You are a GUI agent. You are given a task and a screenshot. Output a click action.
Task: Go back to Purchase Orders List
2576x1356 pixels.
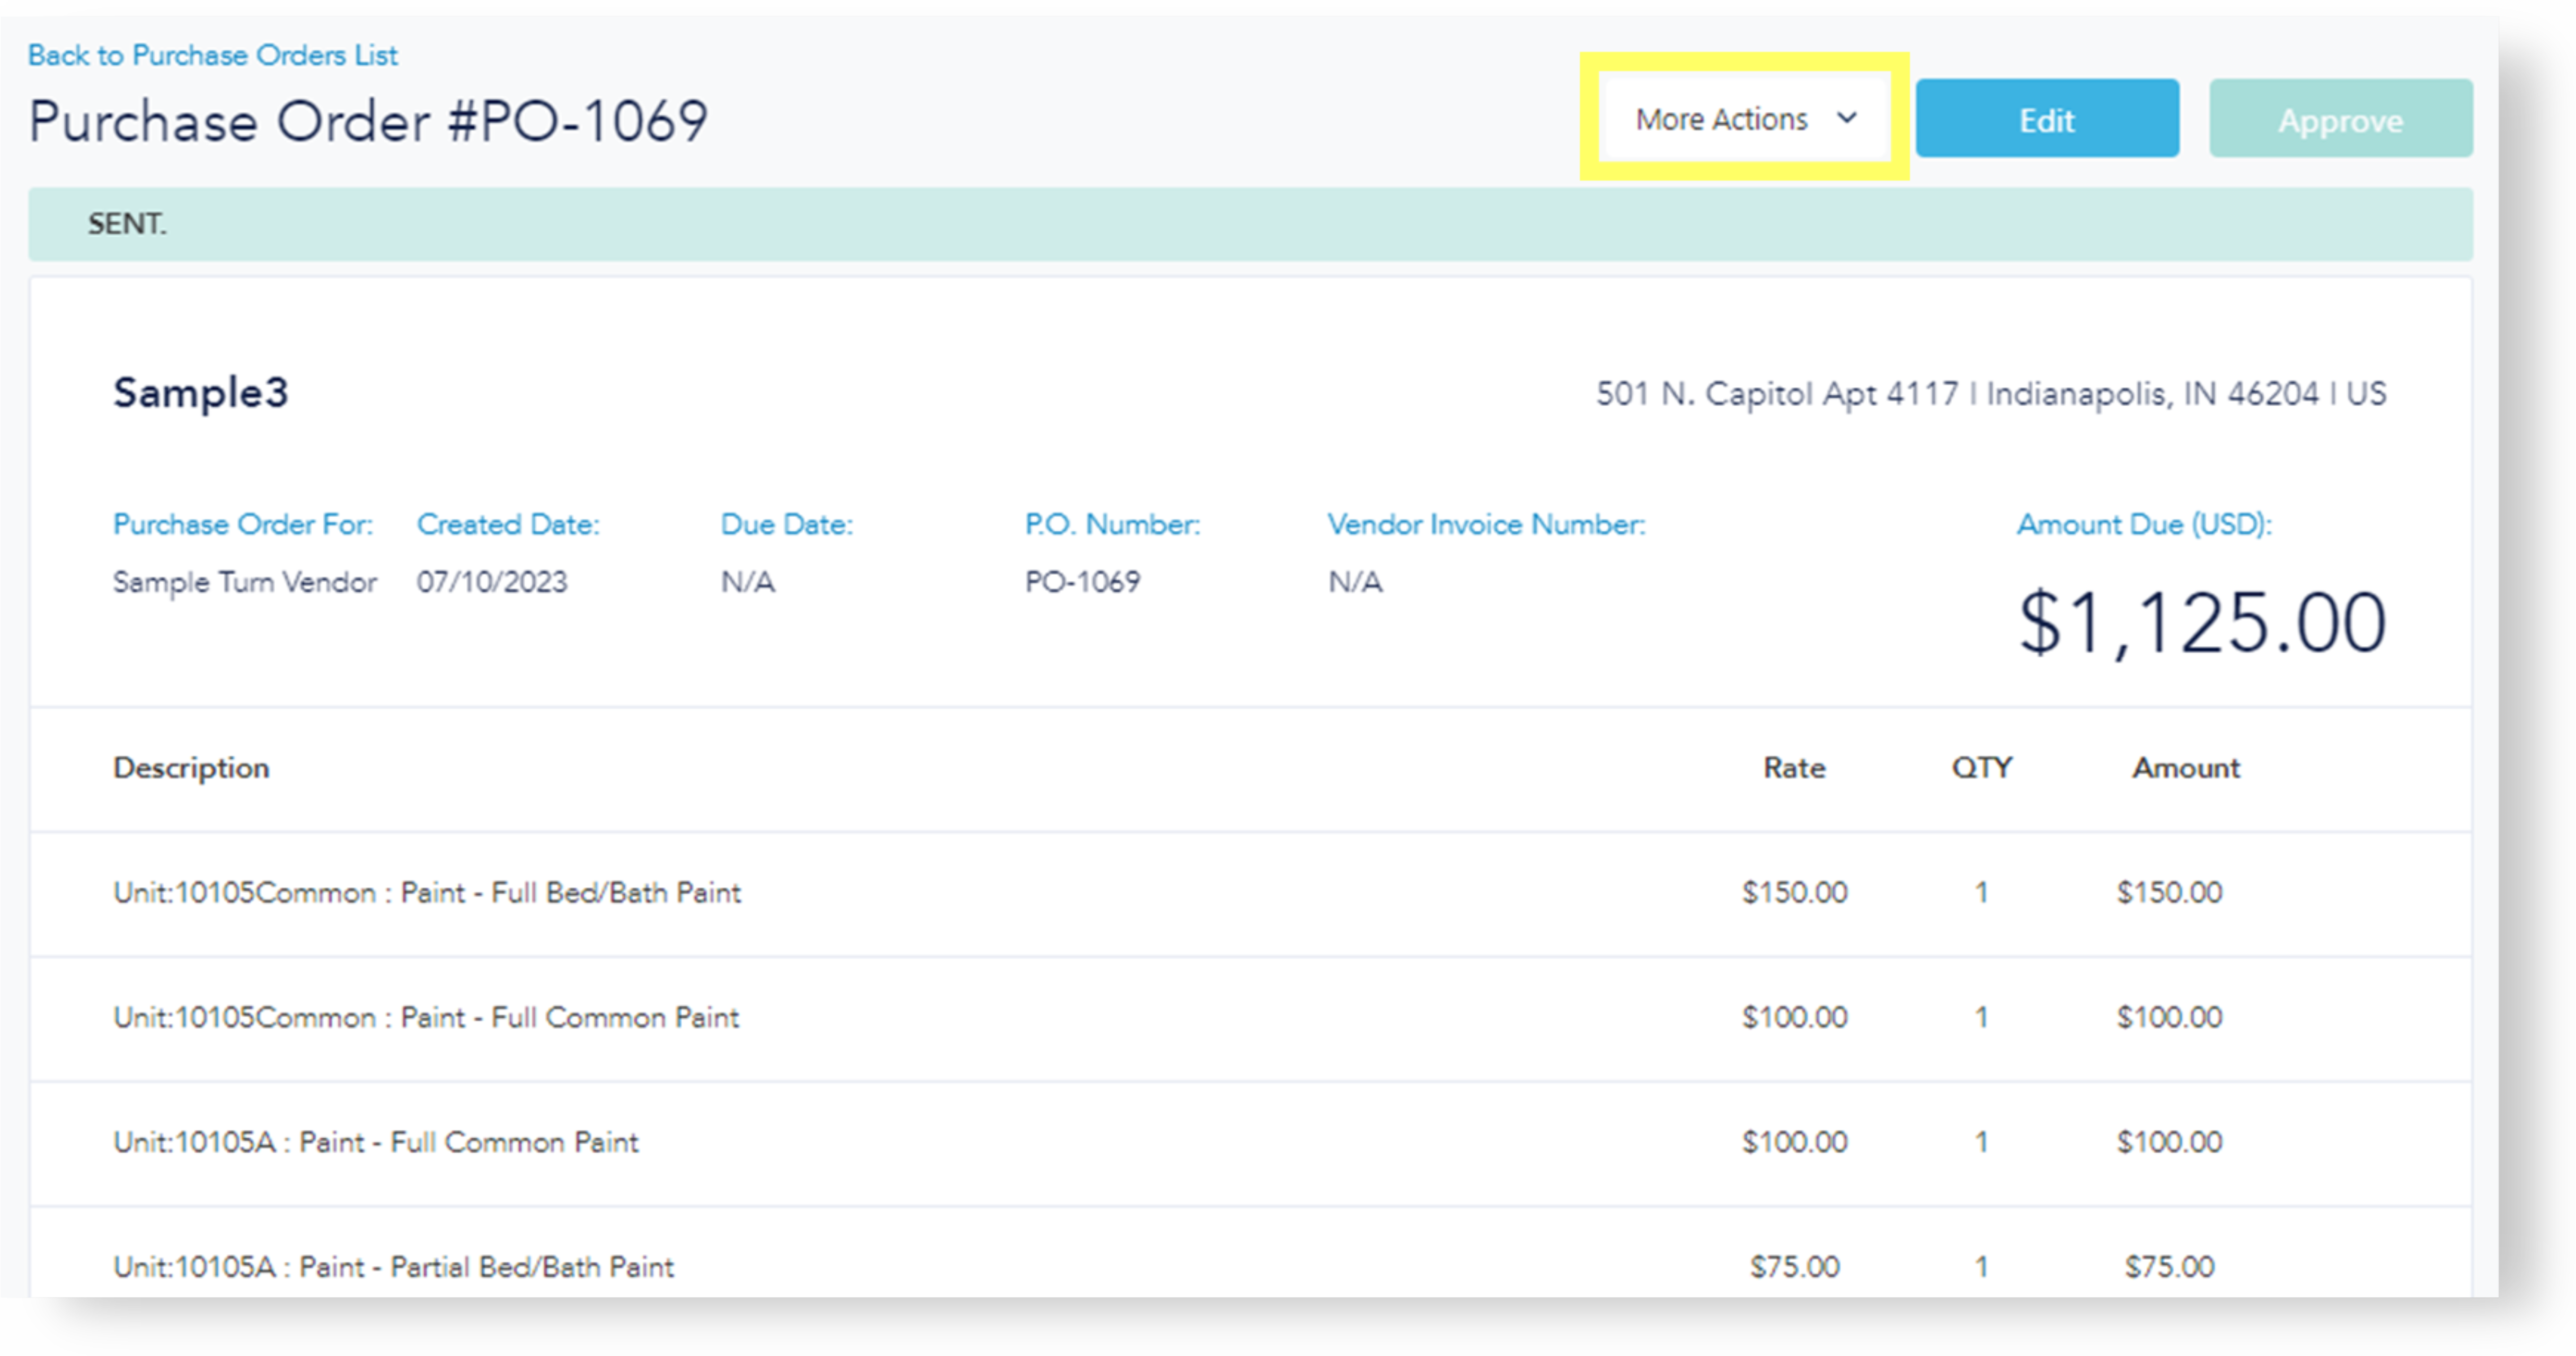(212, 55)
